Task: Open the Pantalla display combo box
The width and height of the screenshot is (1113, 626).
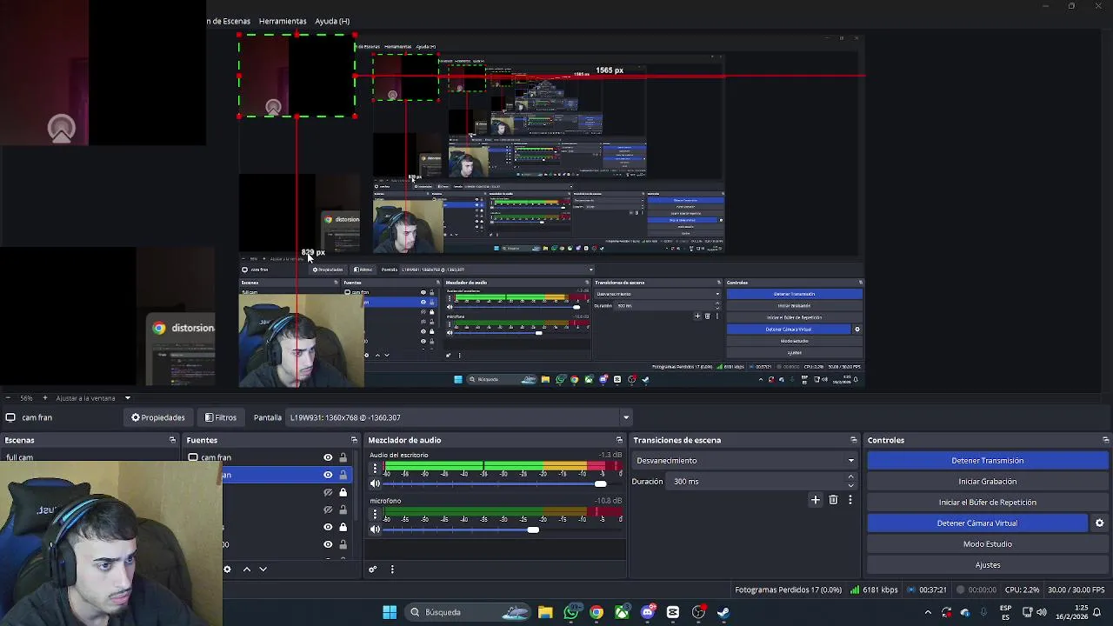Action: point(458,417)
